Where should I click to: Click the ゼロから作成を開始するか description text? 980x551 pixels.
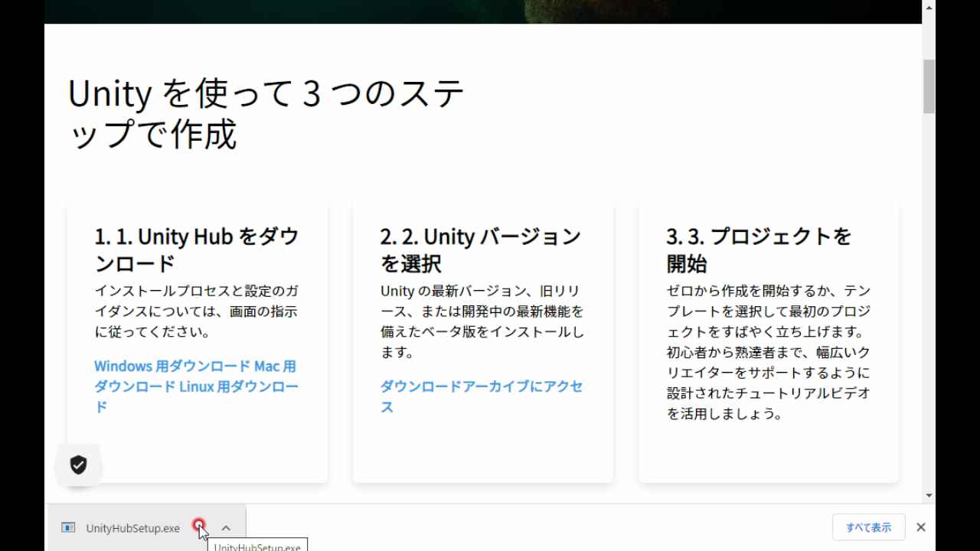pos(769,353)
